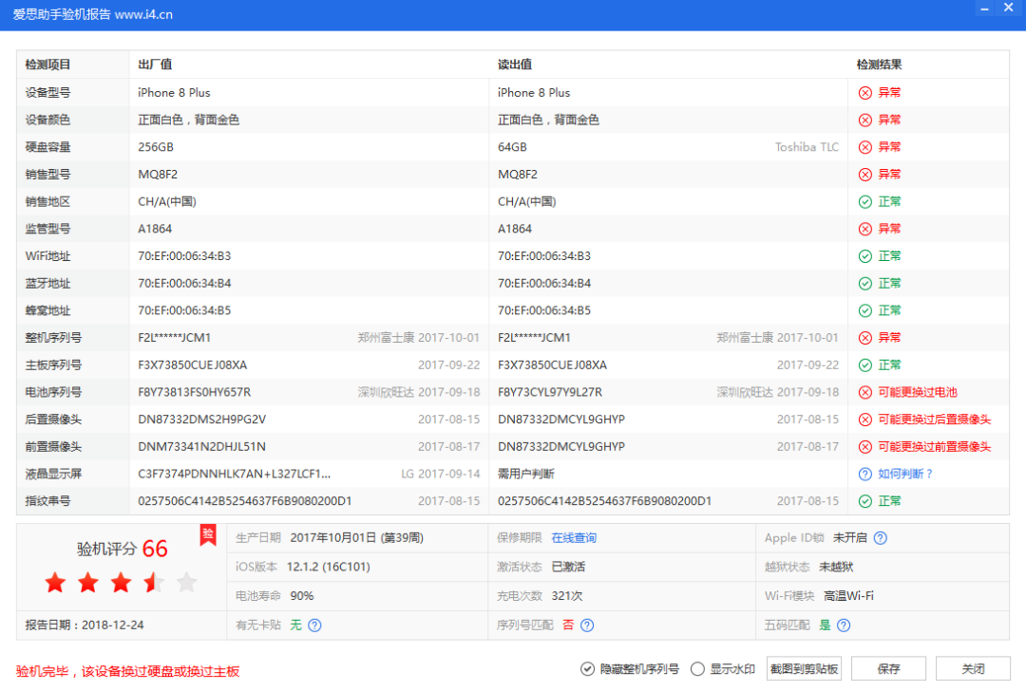
Task: Click the help icon next to 有无卡贴 无
Action: (314, 626)
